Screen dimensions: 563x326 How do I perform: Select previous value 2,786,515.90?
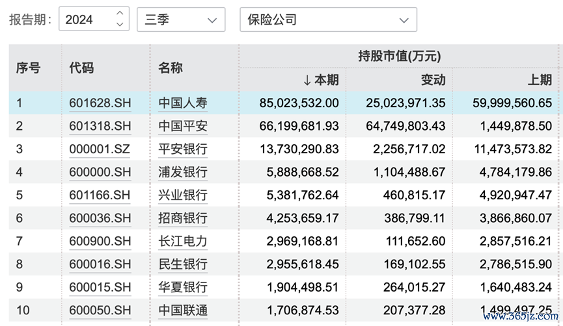[x=516, y=264]
